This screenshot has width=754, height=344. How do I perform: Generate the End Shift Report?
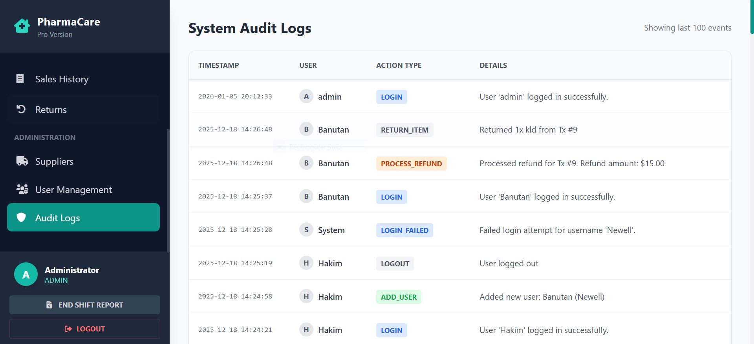85,305
